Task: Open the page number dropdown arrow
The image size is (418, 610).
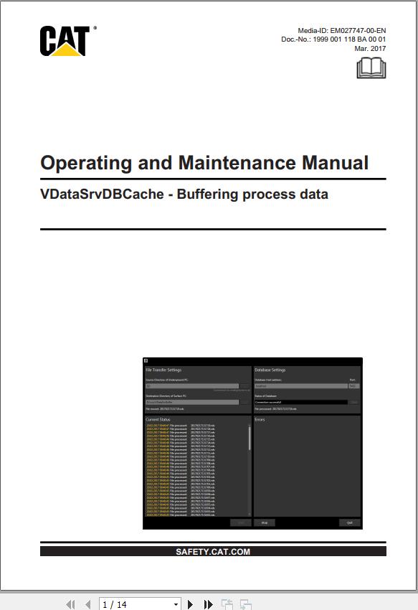Action: (176, 604)
